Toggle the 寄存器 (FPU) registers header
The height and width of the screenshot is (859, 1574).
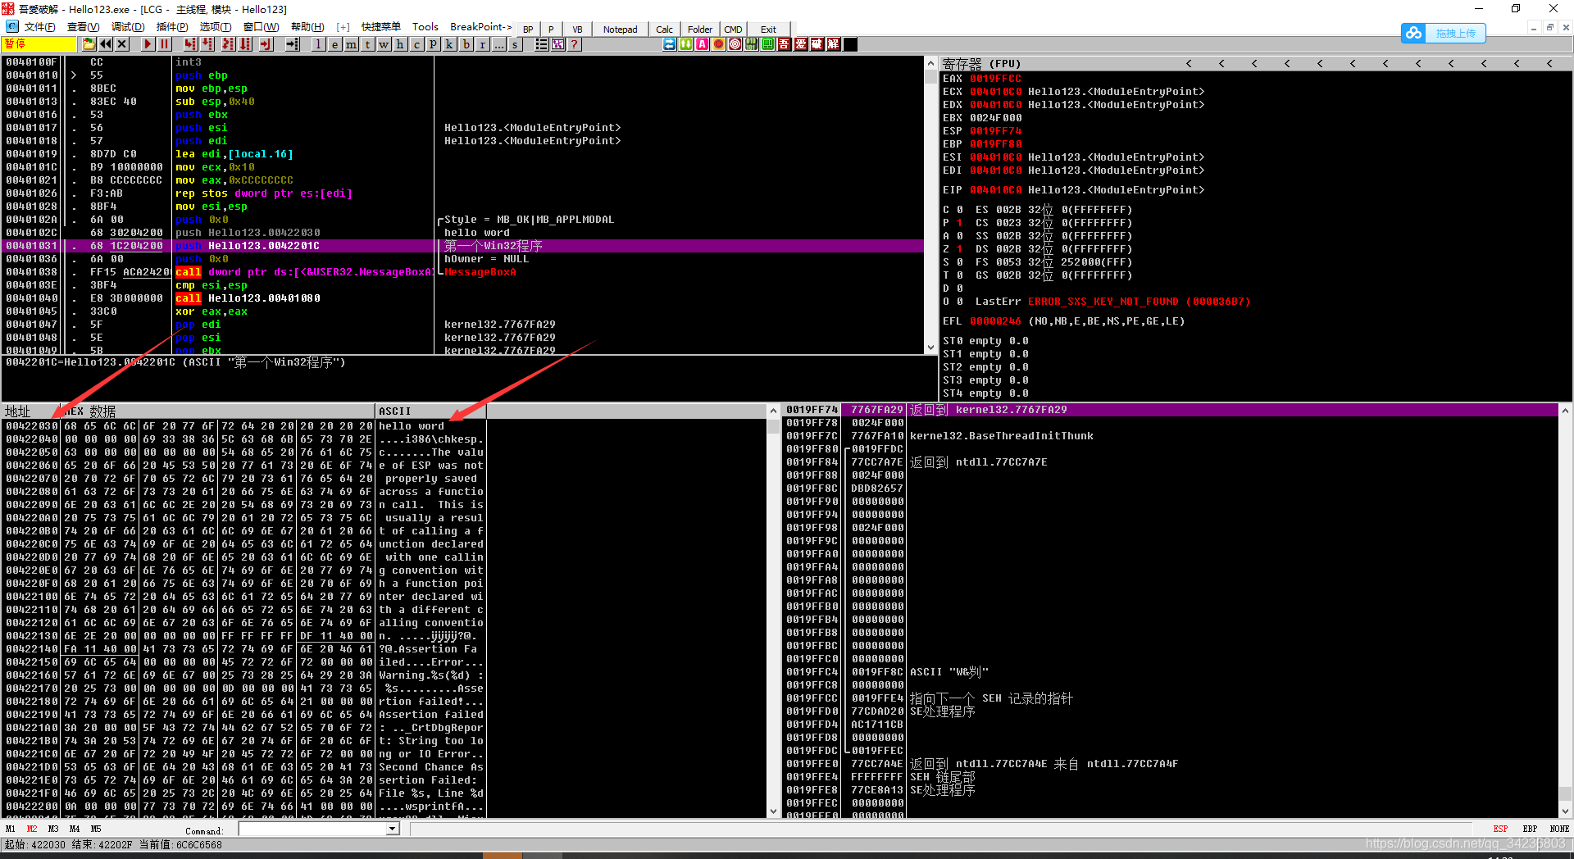pos(981,63)
